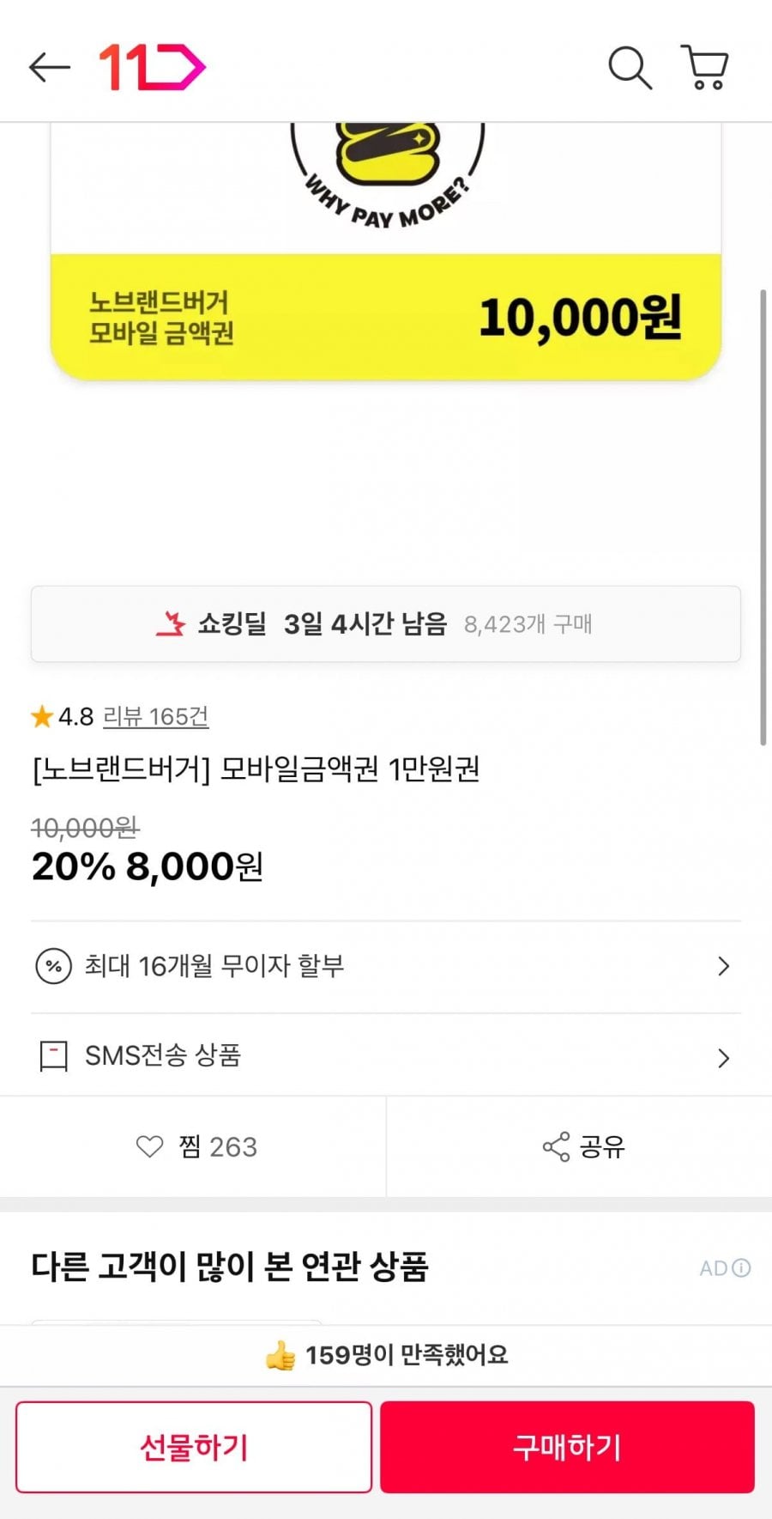Open the search magnifier icon

coord(630,67)
